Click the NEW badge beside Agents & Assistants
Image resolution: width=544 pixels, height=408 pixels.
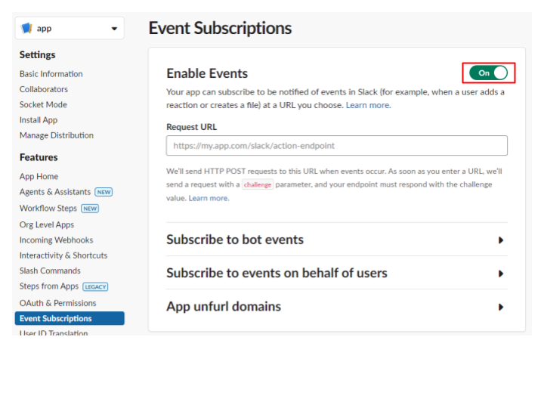pyautogui.click(x=104, y=192)
